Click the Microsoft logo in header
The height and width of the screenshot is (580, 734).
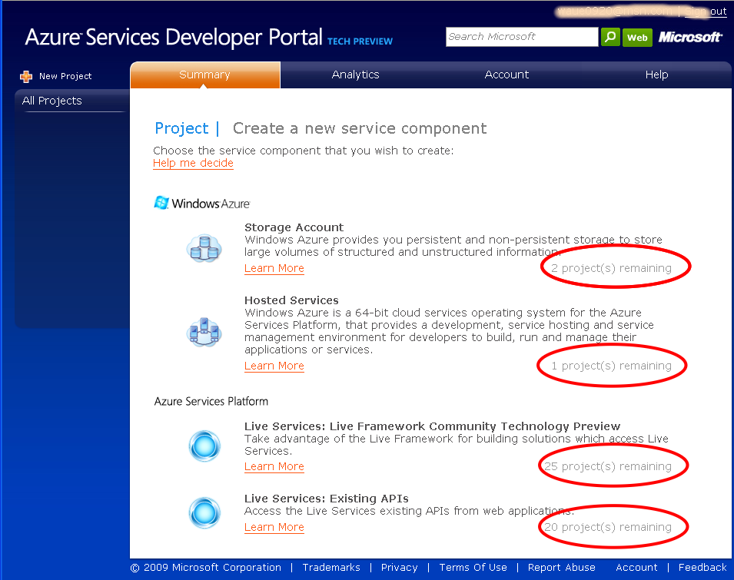(x=690, y=37)
